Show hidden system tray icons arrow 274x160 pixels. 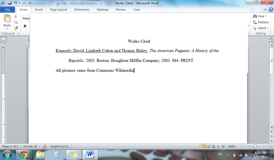(227, 155)
